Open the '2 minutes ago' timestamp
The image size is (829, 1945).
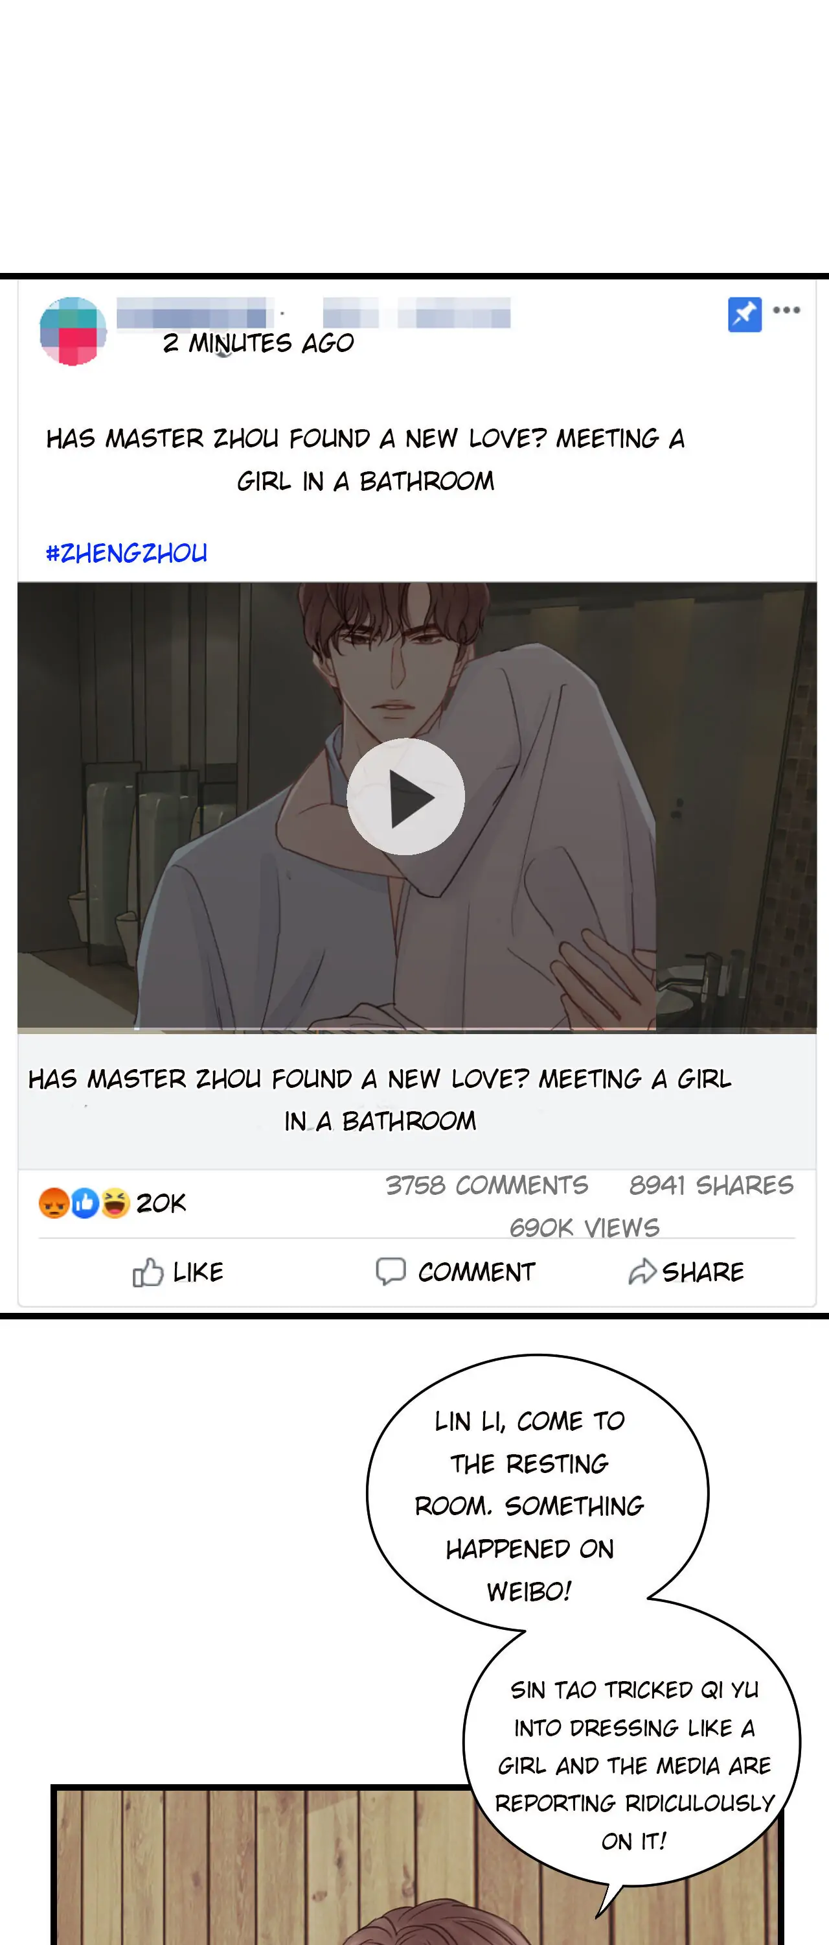258,344
